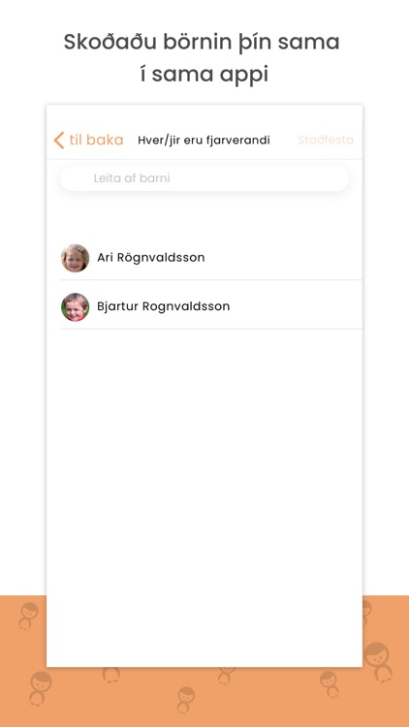Click the child figure icon beside the card's left edge
The width and height of the screenshot is (409, 727).
coord(29,616)
